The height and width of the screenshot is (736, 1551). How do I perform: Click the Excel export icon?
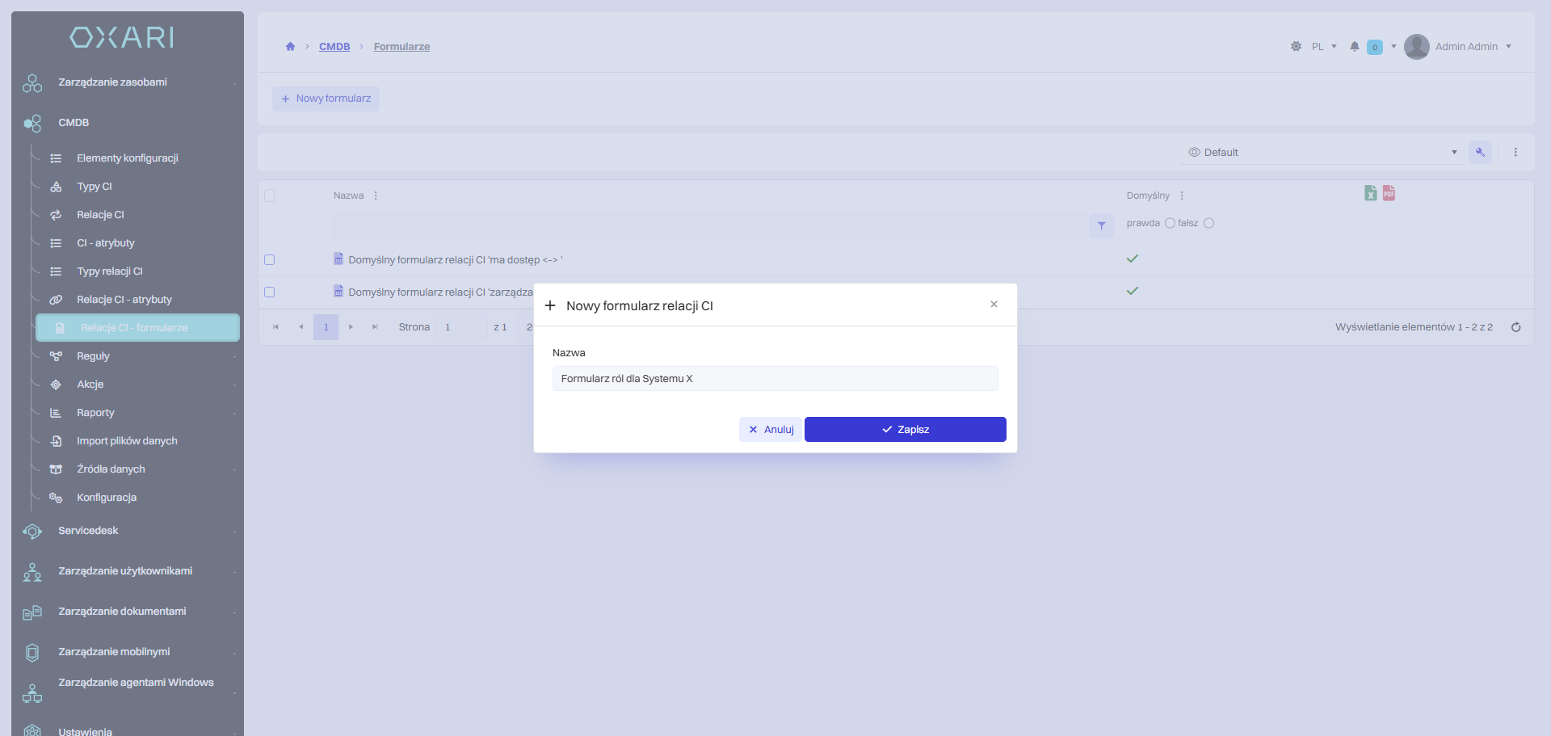pyautogui.click(x=1370, y=193)
